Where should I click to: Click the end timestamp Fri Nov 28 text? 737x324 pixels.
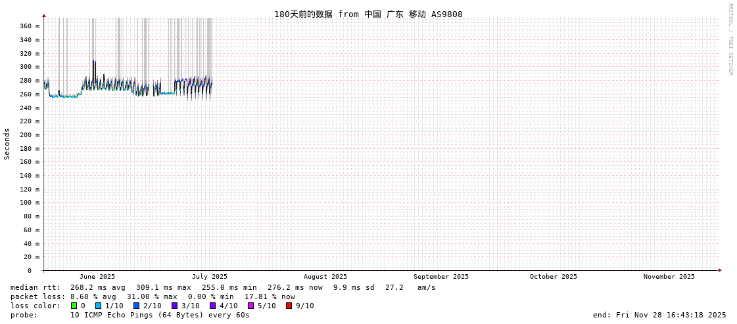coord(659,315)
